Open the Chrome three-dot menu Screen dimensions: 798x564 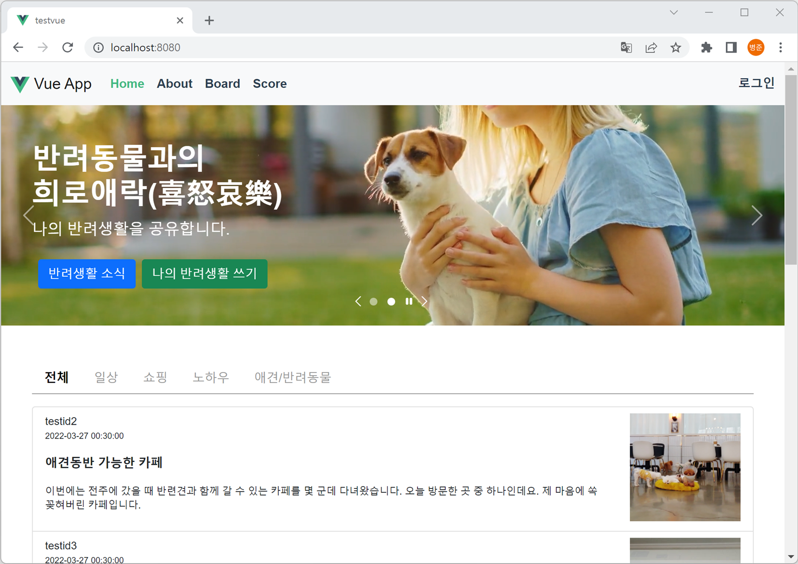[780, 48]
